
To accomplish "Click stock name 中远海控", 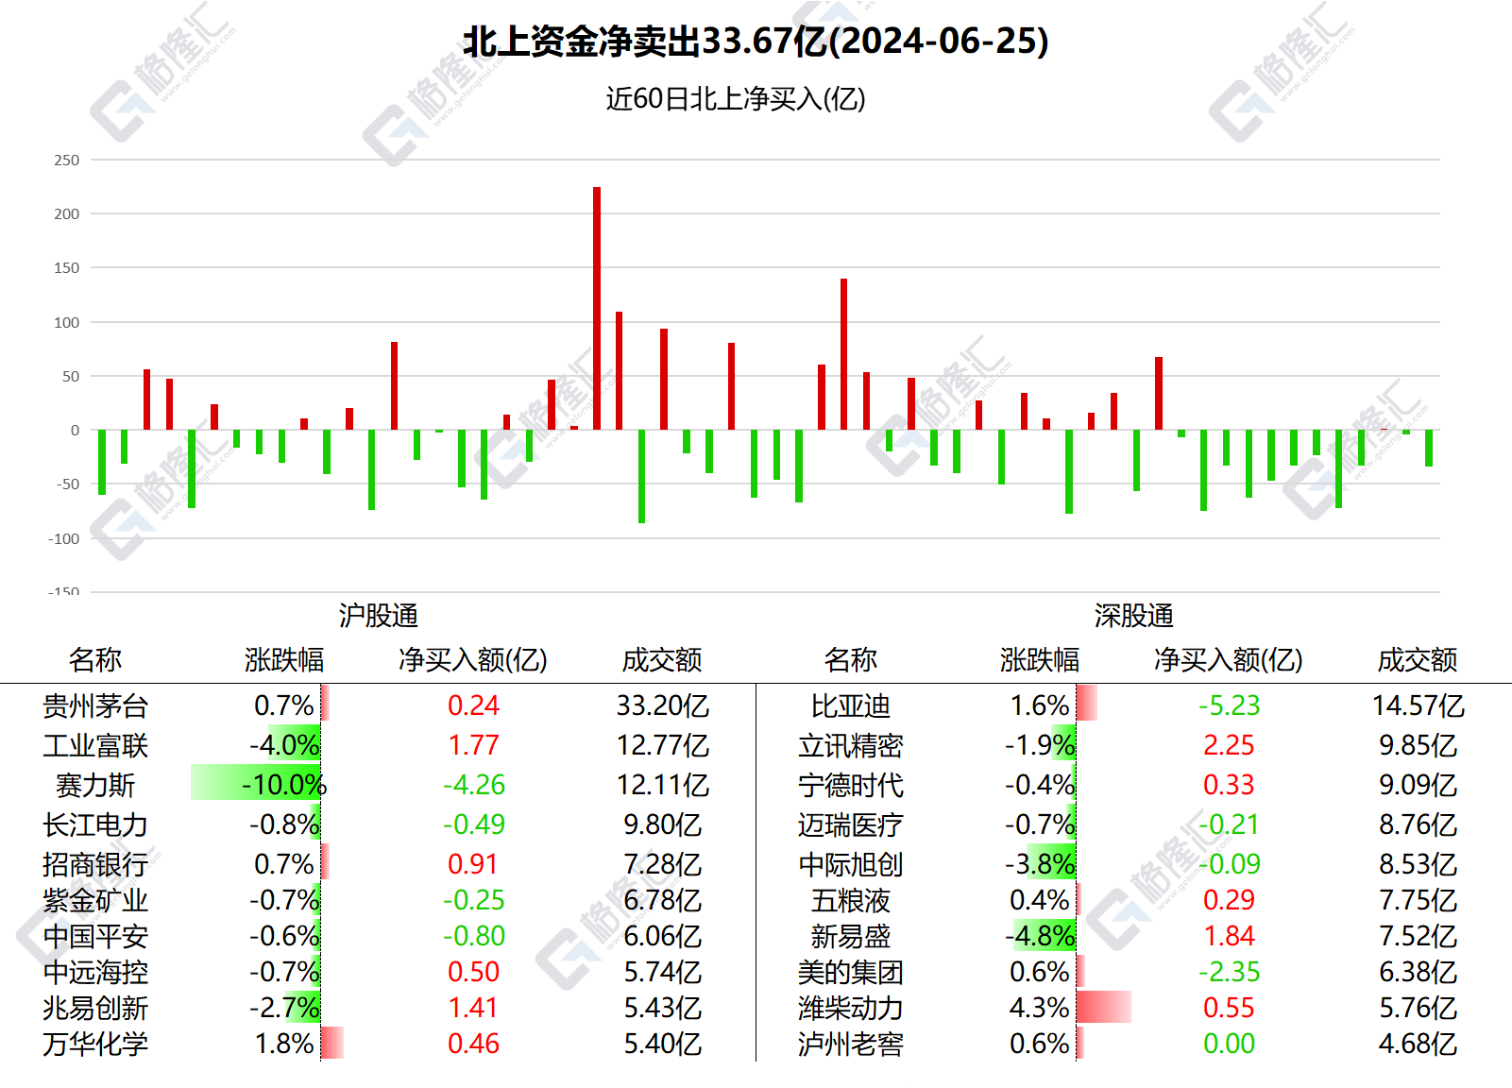I will coord(95,972).
